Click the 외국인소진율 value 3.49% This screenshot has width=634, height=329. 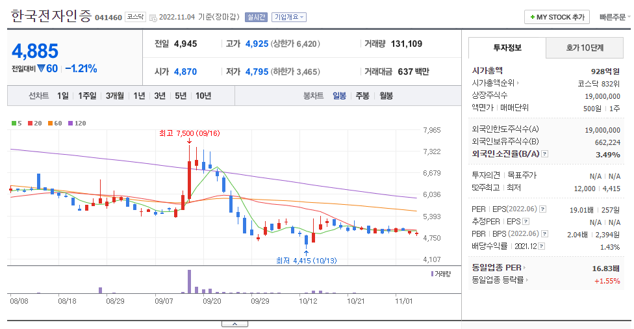click(x=608, y=155)
